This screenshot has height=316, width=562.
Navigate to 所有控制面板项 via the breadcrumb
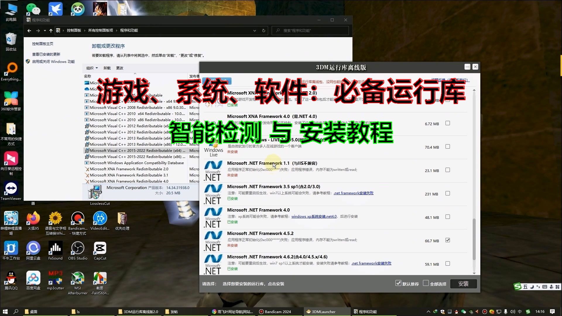[x=101, y=30]
